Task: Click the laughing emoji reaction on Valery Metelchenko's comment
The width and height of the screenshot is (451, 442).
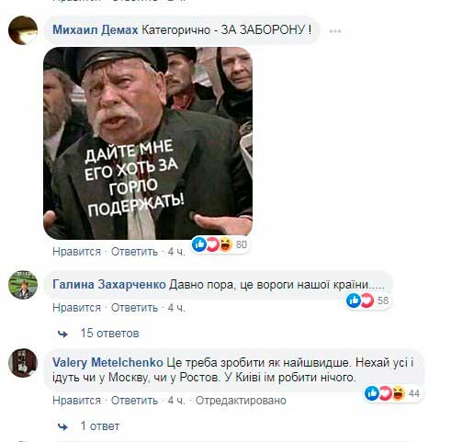Action: [399, 393]
